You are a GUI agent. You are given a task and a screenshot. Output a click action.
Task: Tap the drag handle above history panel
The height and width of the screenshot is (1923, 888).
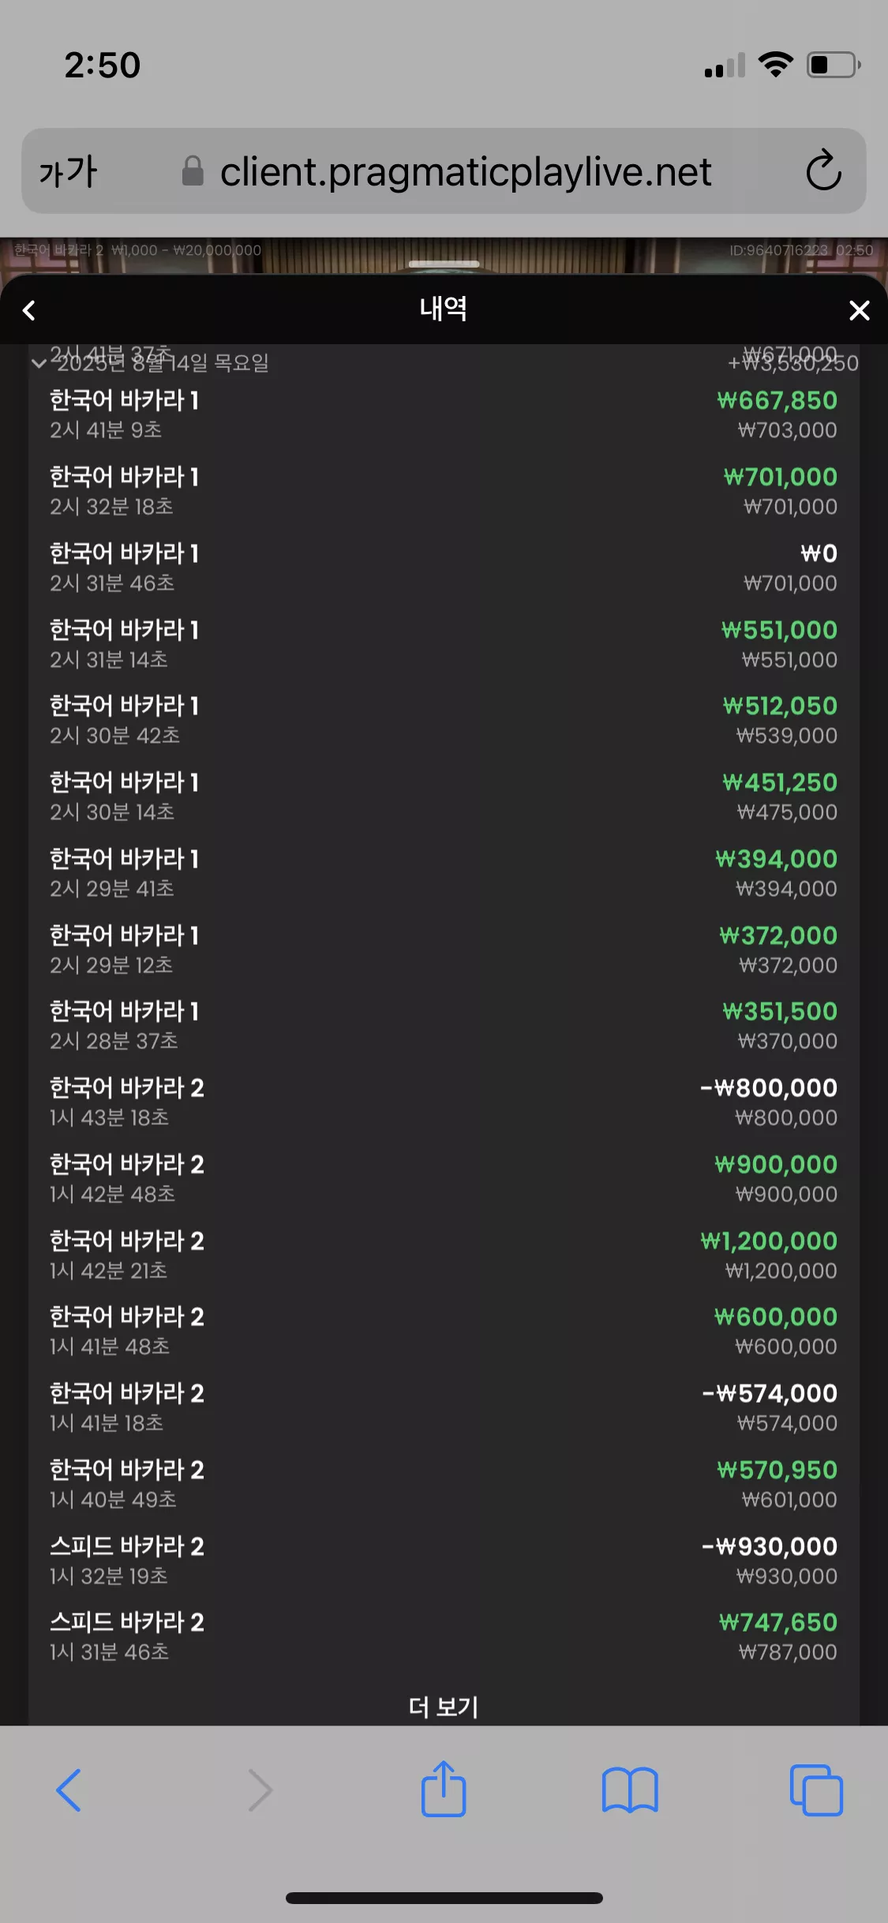tap(444, 264)
